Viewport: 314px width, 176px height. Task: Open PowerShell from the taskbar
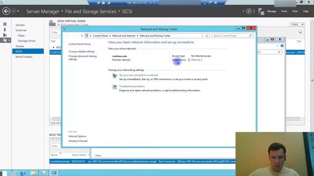23,173
